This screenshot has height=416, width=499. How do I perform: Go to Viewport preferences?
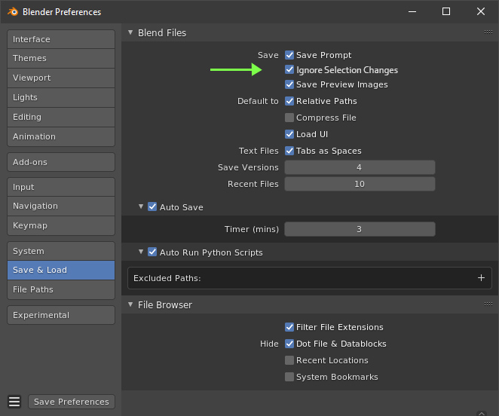[x=61, y=78]
